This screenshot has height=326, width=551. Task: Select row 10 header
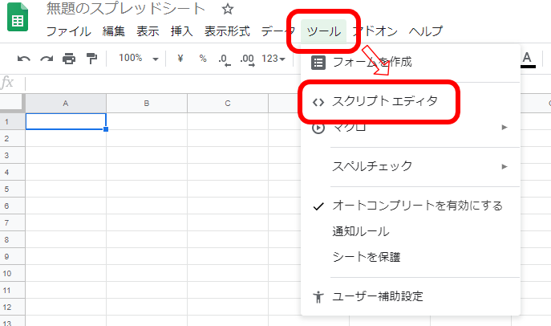[12, 274]
